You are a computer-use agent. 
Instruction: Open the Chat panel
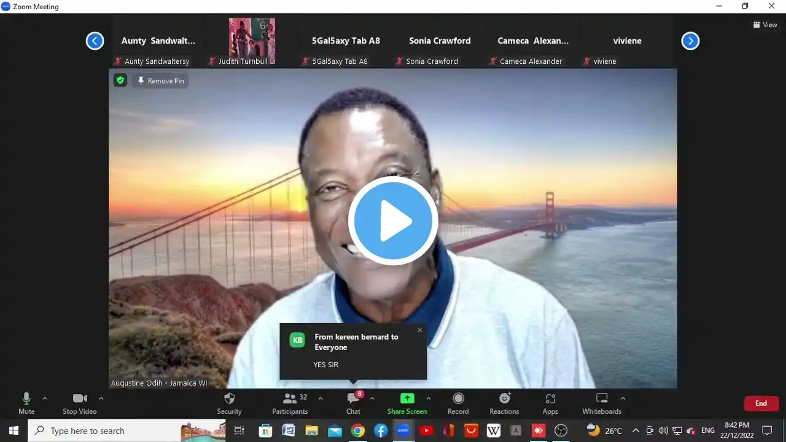click(353, 399)
